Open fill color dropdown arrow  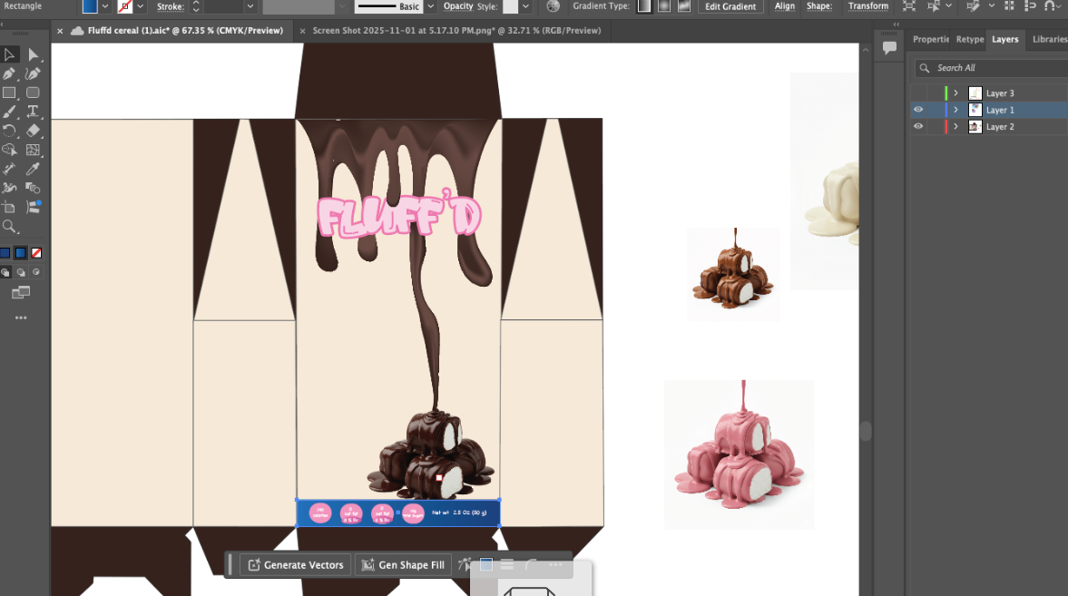point(105,6)
